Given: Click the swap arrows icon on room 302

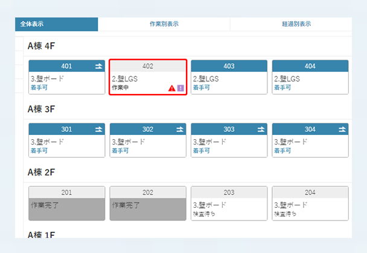Looking at the screenshot, I should pyautogui.click(x=179, y=129).
